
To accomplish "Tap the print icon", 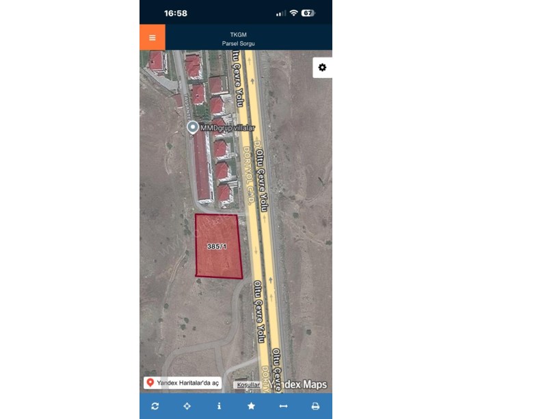I will [315, 406].
